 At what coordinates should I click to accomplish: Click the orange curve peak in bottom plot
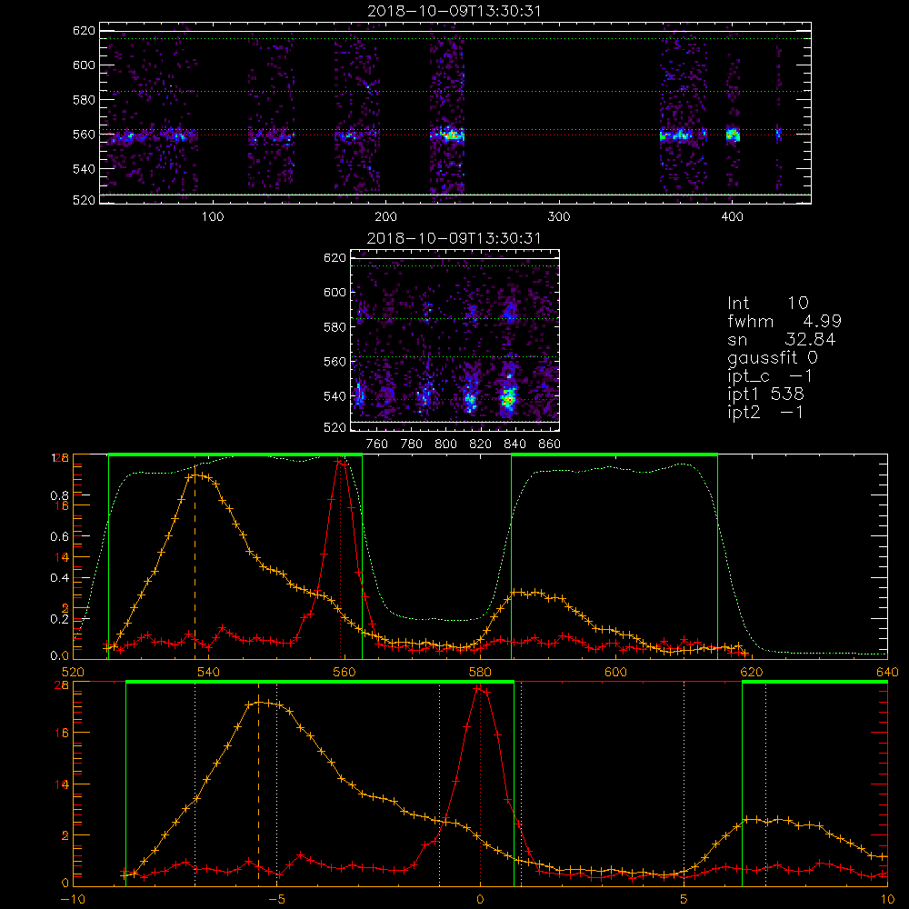pos(260,702)
